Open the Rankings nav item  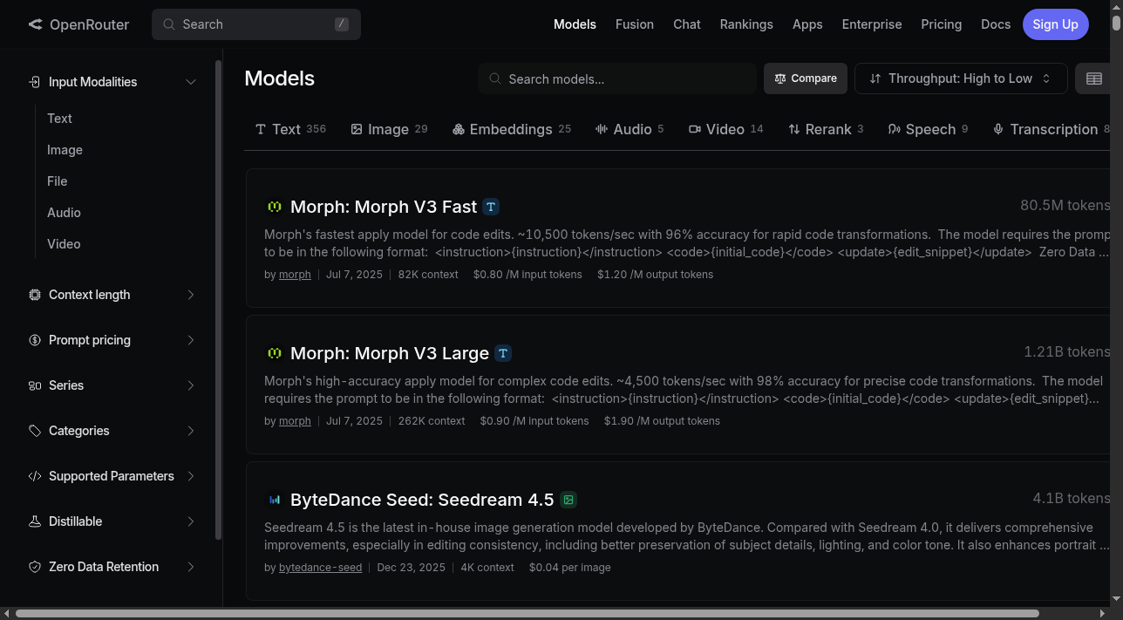pos(746,24)
